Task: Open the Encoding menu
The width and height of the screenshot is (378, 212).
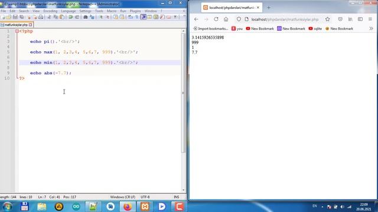Action: point(50,11)
